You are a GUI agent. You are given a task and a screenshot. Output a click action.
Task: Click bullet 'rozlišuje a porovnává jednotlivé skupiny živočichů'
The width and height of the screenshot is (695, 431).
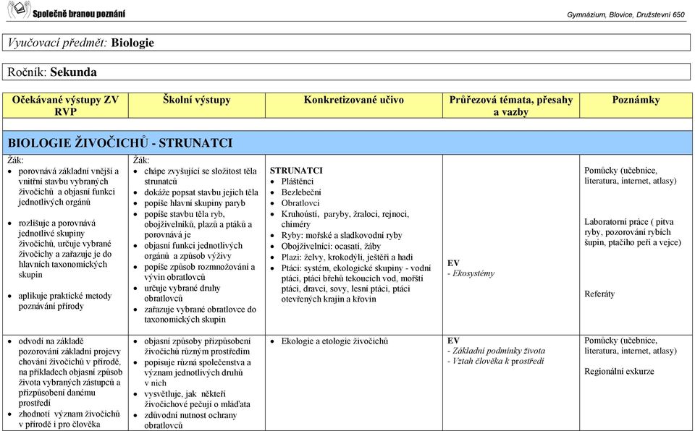pyautogui.click(x=65, y=249)
